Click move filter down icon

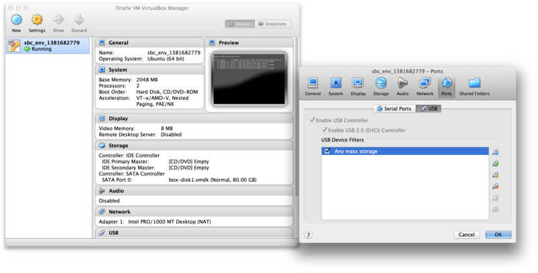pos(495,209)
